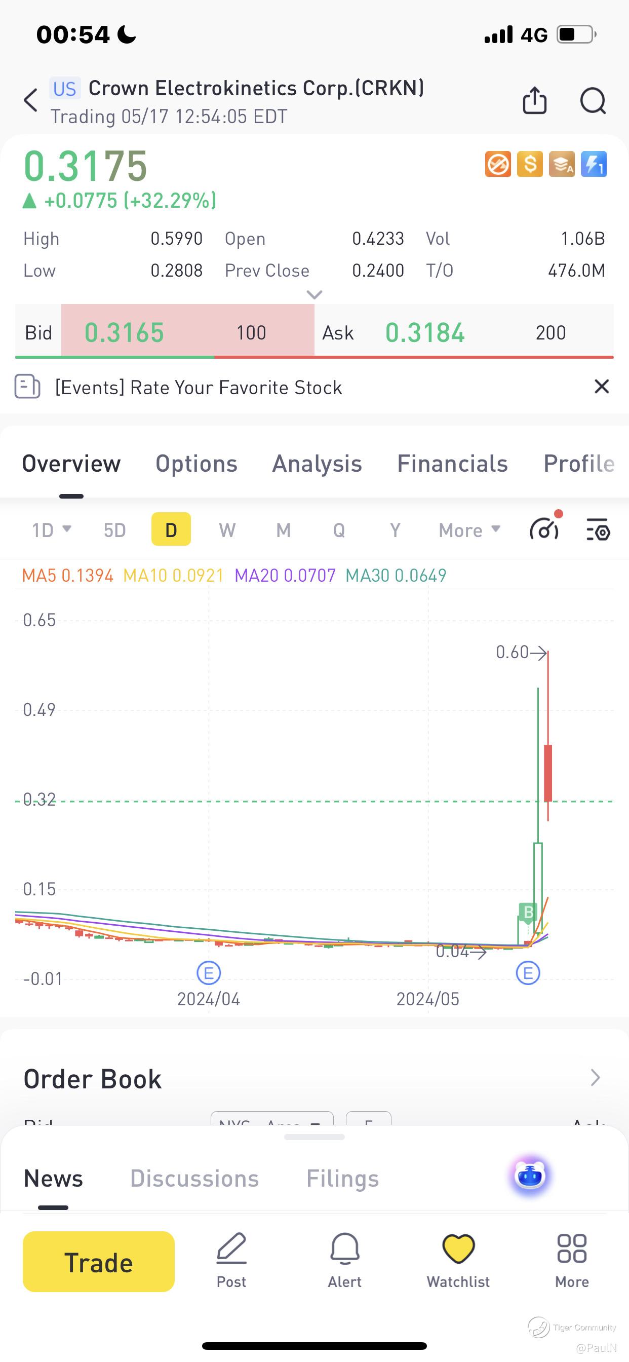
Task: Open the More grid icon
Action: tap(572, 1249)
